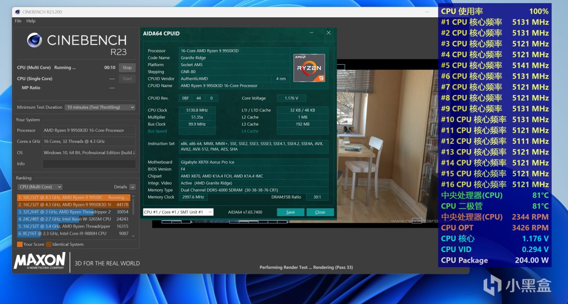The image size is (568, 304).
Task: Open the CPU (Multi Core) ranking dropdown
Action: (x=40, y=187)
